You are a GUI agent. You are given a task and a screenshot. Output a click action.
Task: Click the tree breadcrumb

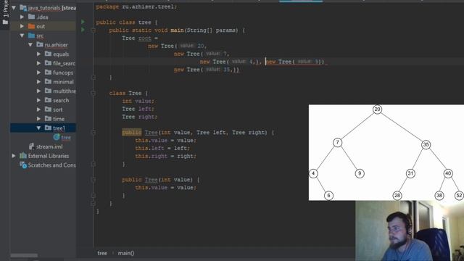pos(102,253)
